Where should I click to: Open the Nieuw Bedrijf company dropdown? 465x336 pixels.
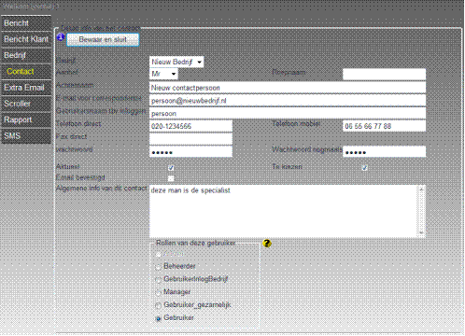click(176, 62)
